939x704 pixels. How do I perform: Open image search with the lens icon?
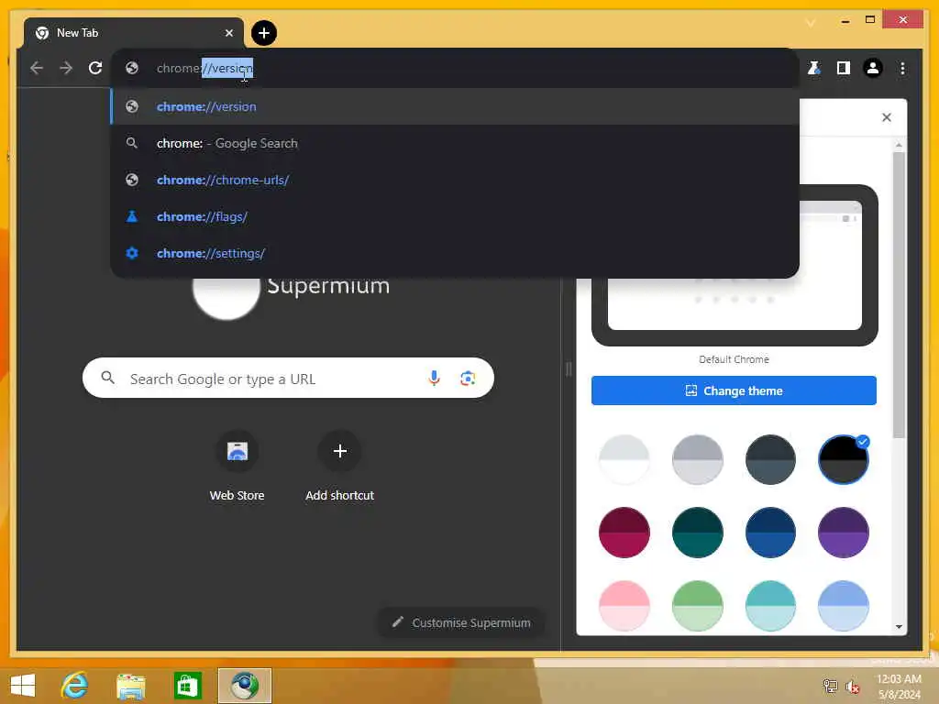point(468,379)
